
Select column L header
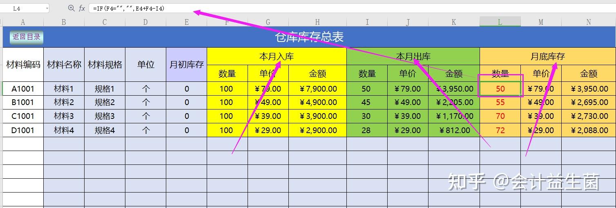click(500, 22)
